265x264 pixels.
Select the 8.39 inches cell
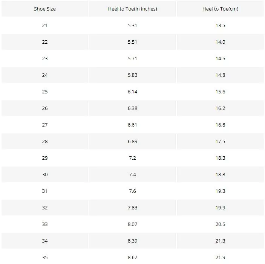[x=132, y=241]
